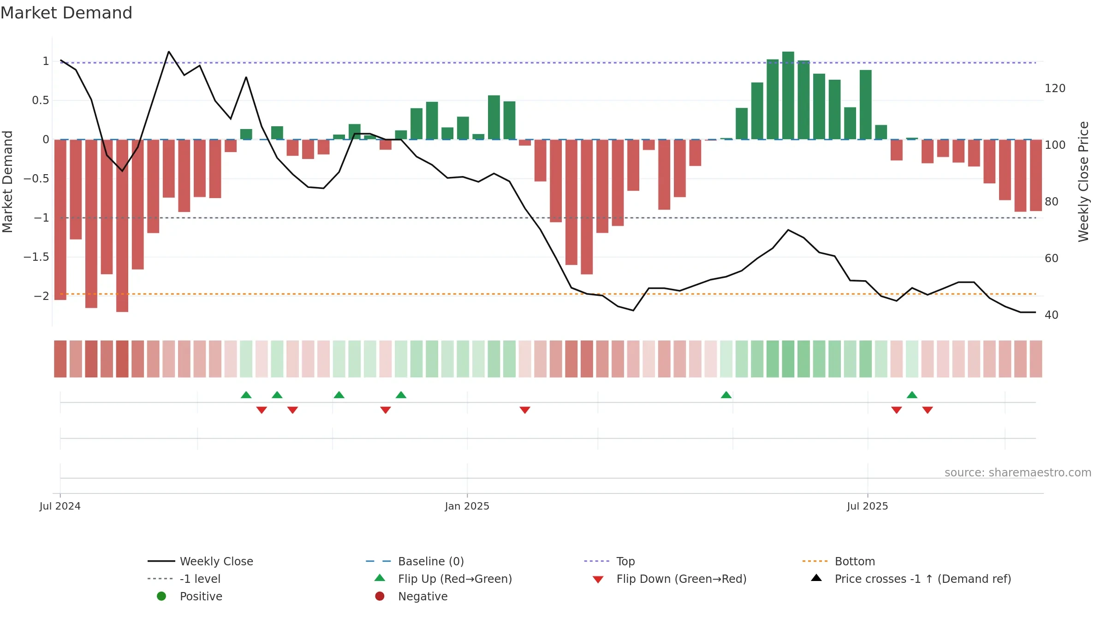Click the 'source: sharemaestro.com' text
Viewport: 1107px width, 622px height.
[x=1018, y=473]
